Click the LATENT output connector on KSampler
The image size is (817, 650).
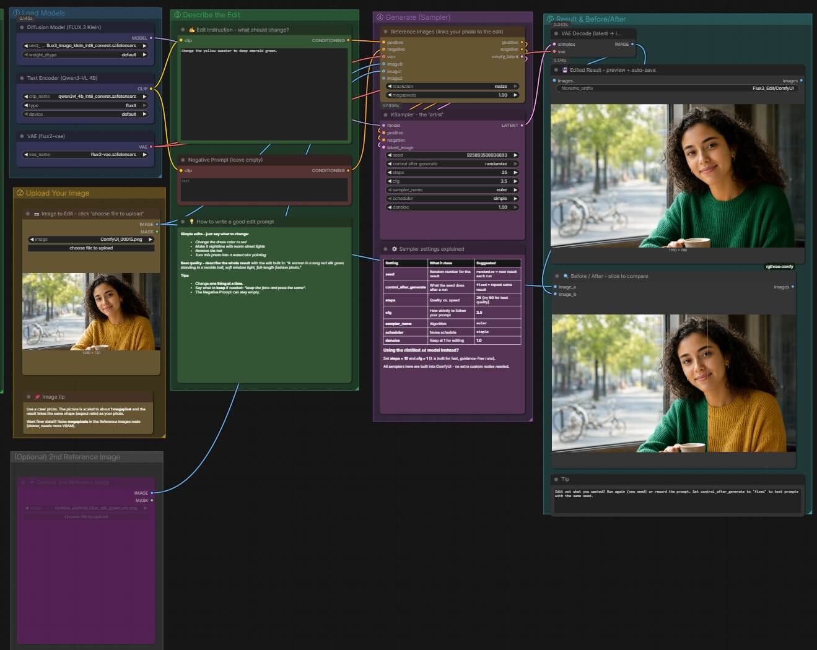pyautogui.click(x=522, y=125)
